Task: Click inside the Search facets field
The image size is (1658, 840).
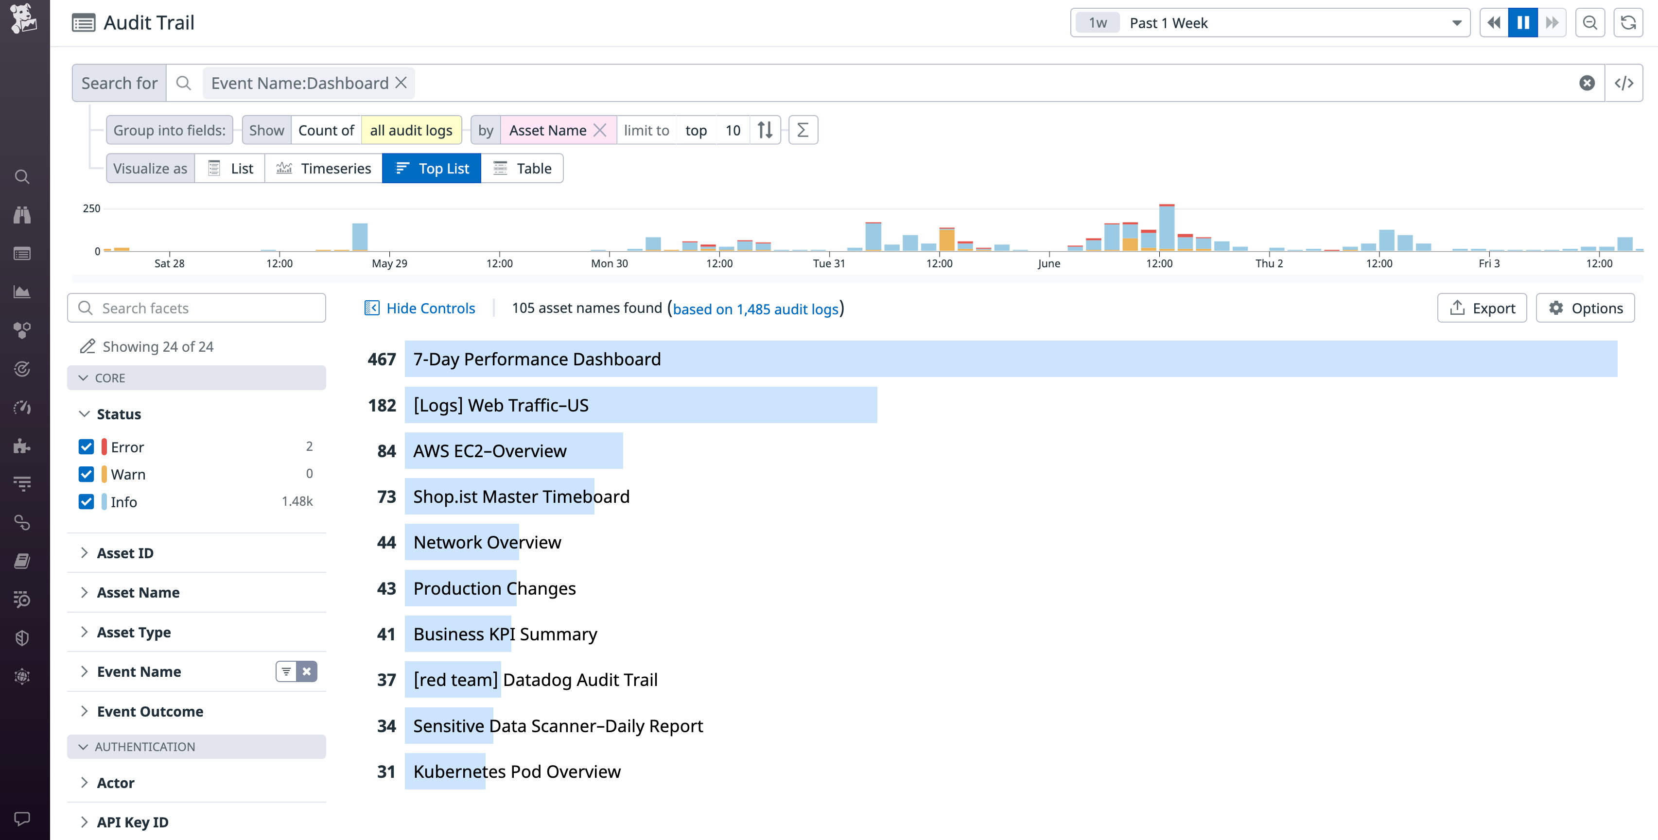Action: click(x=196, y=308)
